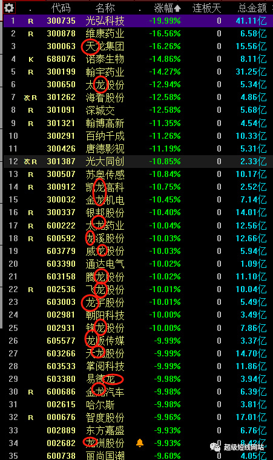The image size is (273, 460).
Task: Click the R marker on the 海看股份 row
Action: tap(35, 98)
